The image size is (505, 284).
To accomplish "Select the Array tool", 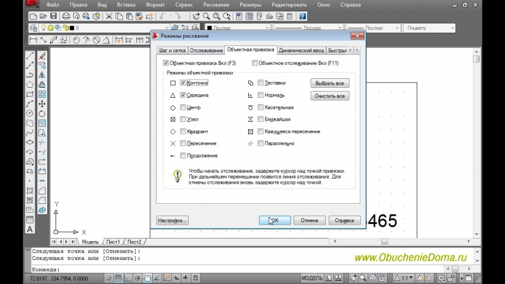I will click(42, 94).
